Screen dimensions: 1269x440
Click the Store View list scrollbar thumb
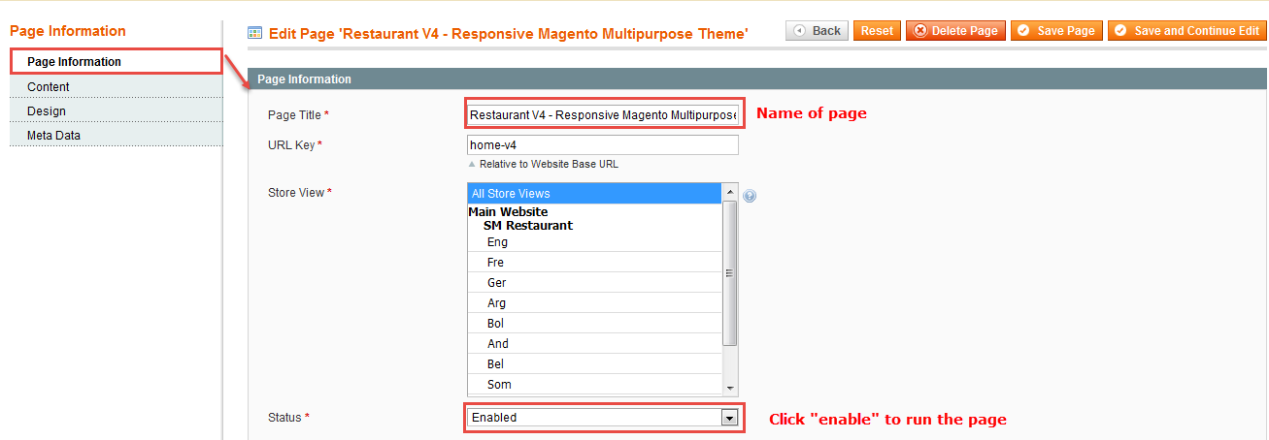click(x=731, y=273)
